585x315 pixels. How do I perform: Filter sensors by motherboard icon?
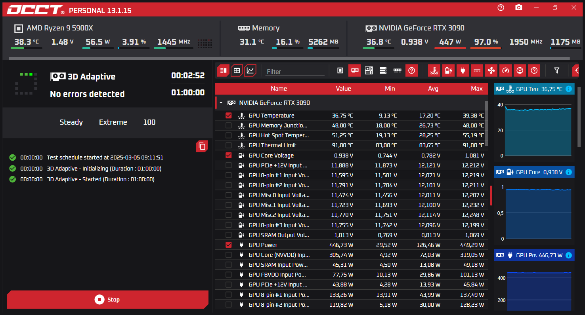tap(369, 70)
